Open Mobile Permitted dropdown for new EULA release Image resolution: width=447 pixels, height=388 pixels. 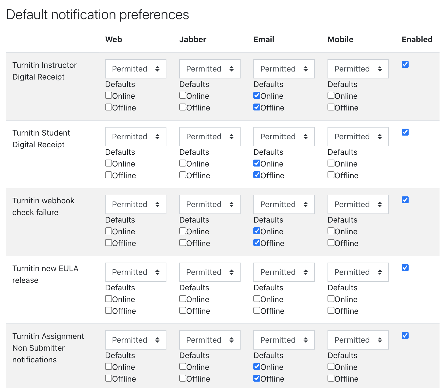tap(358, 272)
